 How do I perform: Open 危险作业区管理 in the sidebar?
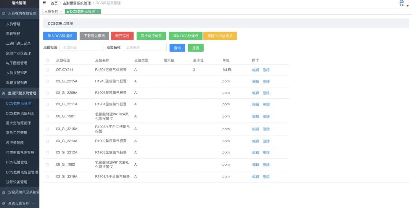pyautogui.click(x=18, y=53)
